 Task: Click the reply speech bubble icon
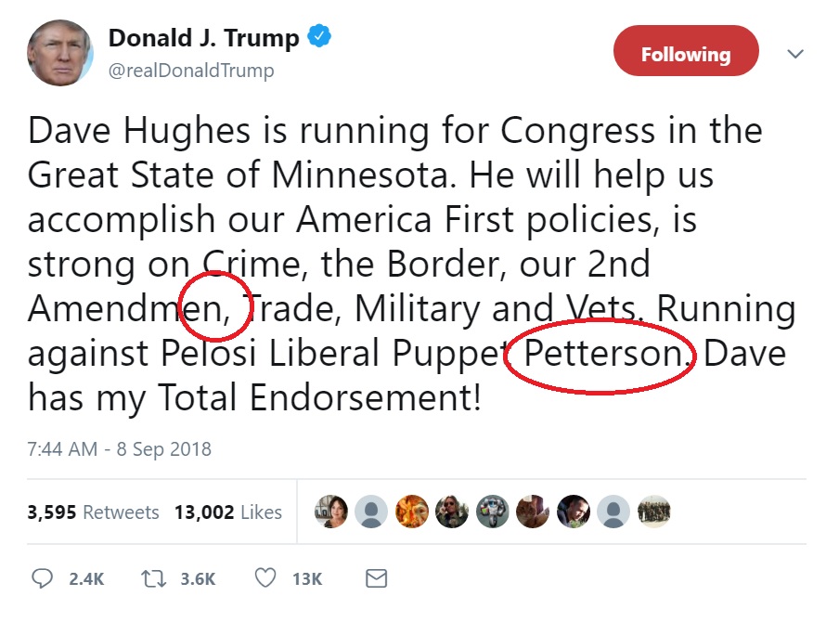pos(43,578)
